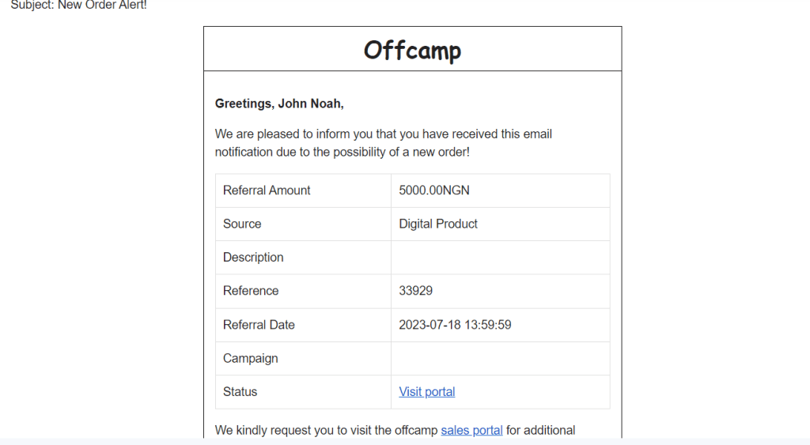Open the Visit portal link
Image resolution: width=810 pixels, height=445 pixels.
pyautogui.click(x=426, y=392)
